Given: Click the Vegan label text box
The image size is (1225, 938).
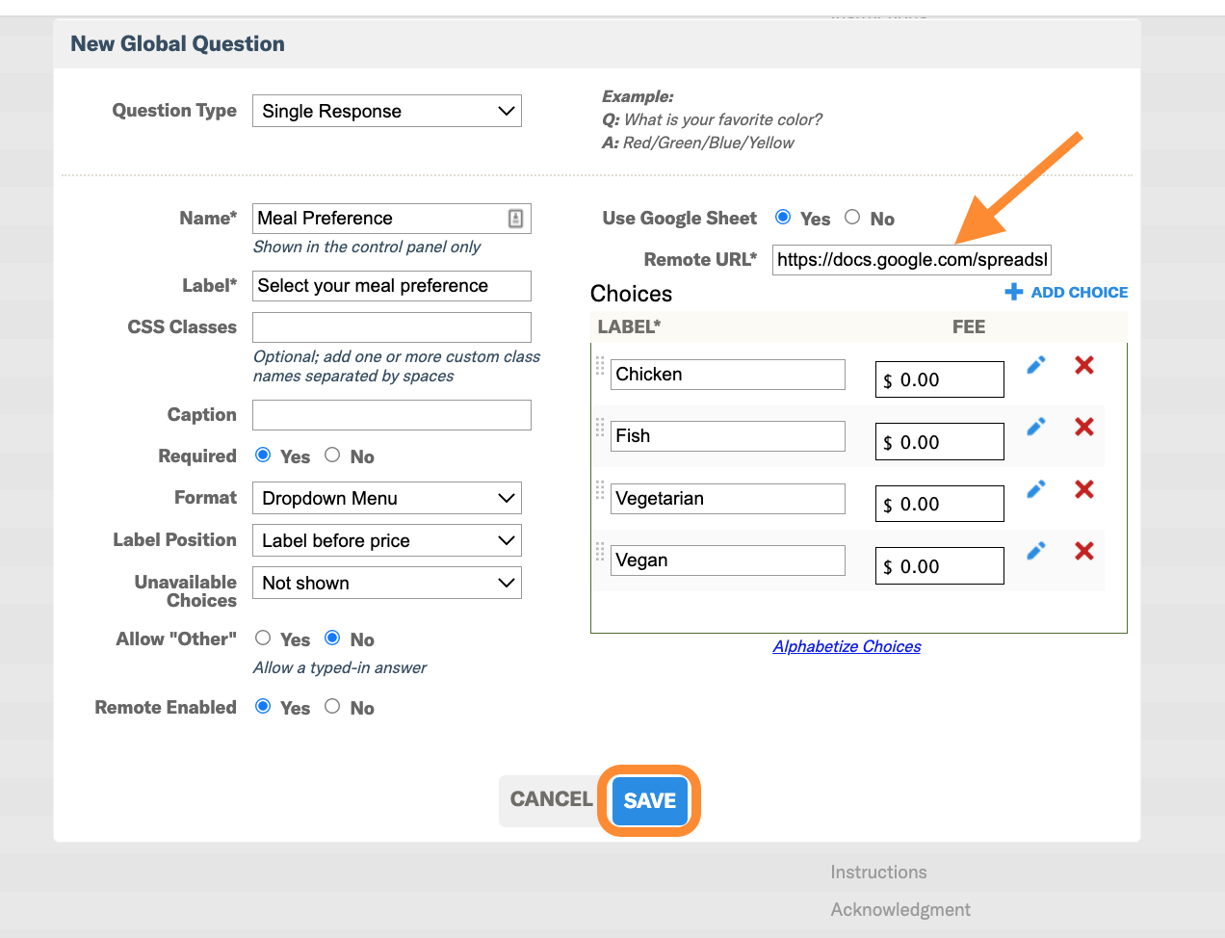Looking at the screenshot, I should (728, 560).
